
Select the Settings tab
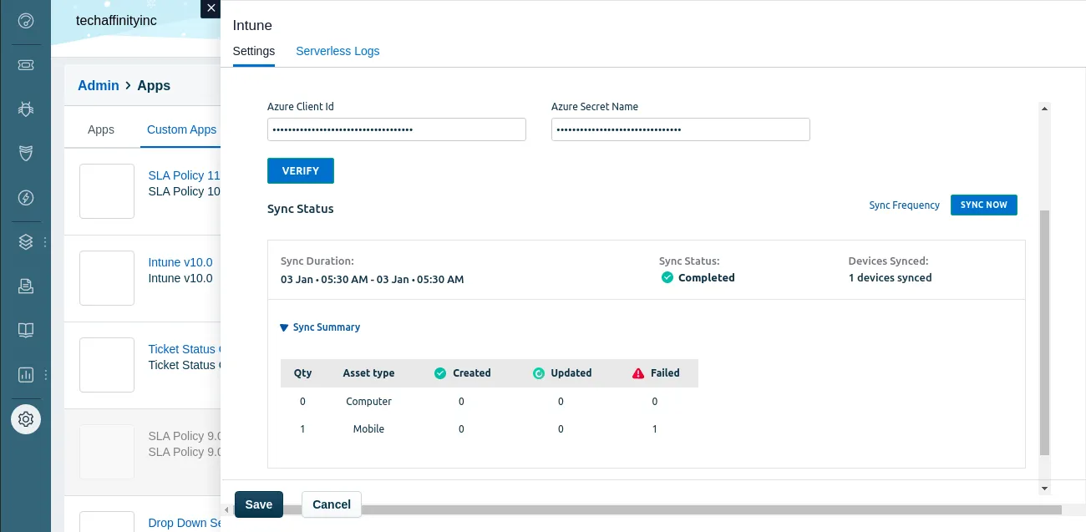point(254,51)
